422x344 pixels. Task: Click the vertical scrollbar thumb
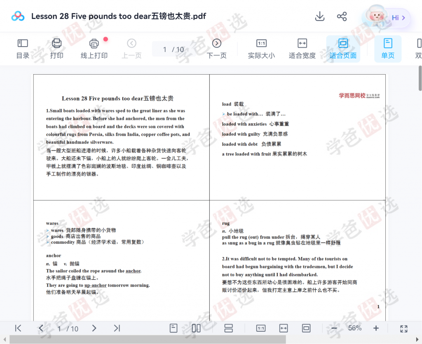pos(420,78)
